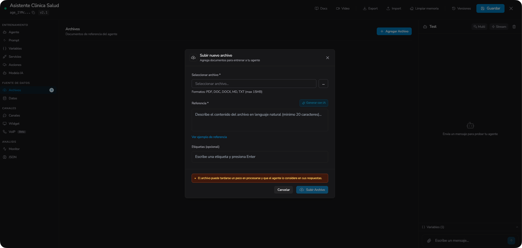Toggle Multi mode in the Test panel
Image resolution: width=522 pixels, height=248 pixels.
click(x=479, y=27)
